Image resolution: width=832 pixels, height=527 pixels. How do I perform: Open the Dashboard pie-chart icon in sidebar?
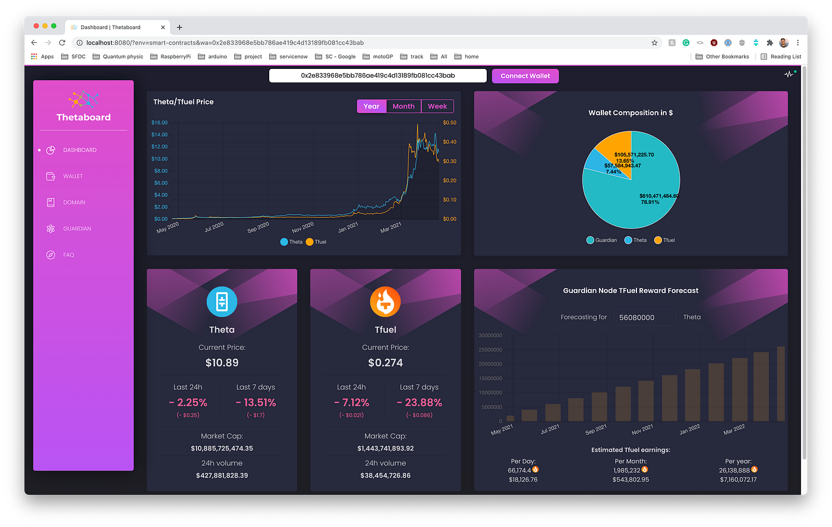(x=51, y=150)
